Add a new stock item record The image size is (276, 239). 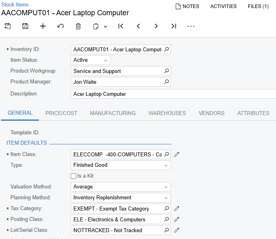[43, 26]
